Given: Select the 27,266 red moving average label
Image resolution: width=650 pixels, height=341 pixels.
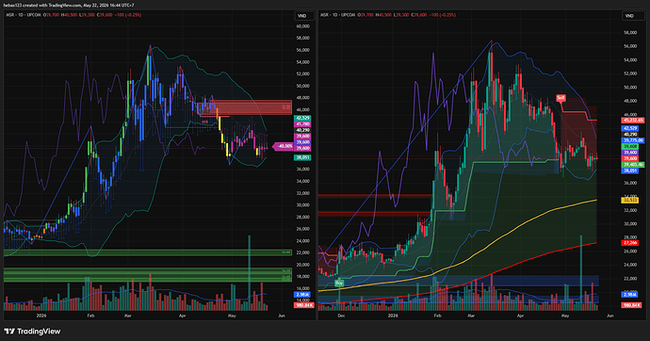Looking at the screenshot, I should pos(629,243).
